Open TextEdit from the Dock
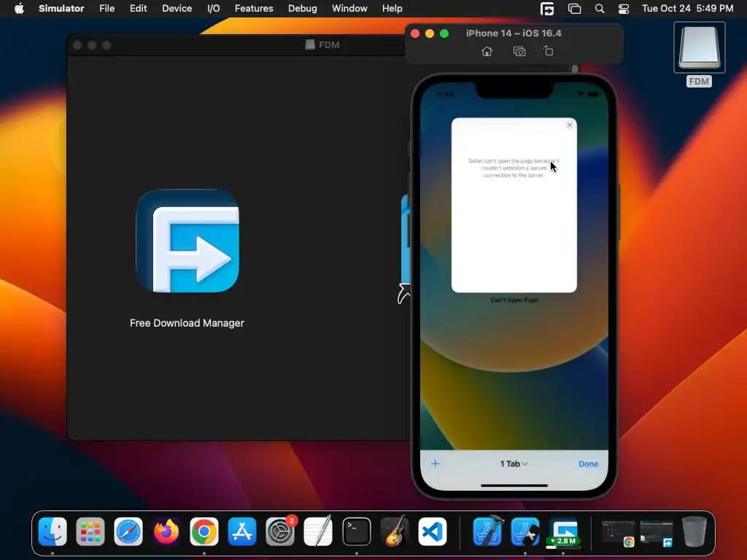747x560 pixels. (x=318, y=532)
